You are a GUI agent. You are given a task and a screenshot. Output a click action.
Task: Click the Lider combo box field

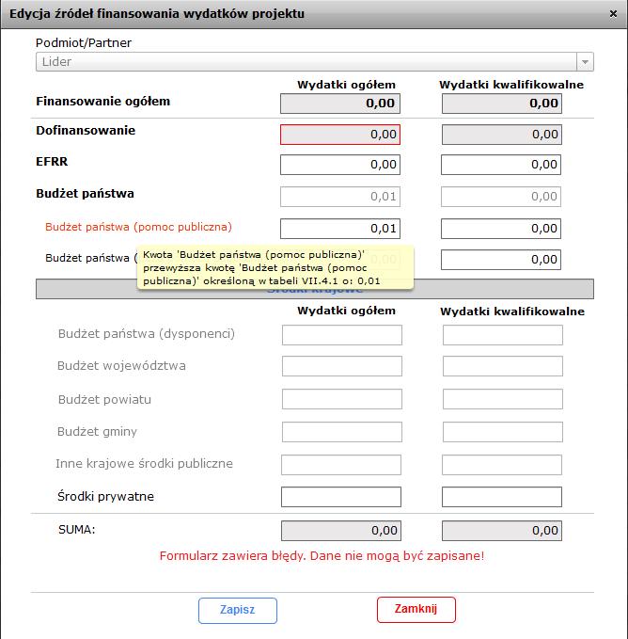click(315, 62)
